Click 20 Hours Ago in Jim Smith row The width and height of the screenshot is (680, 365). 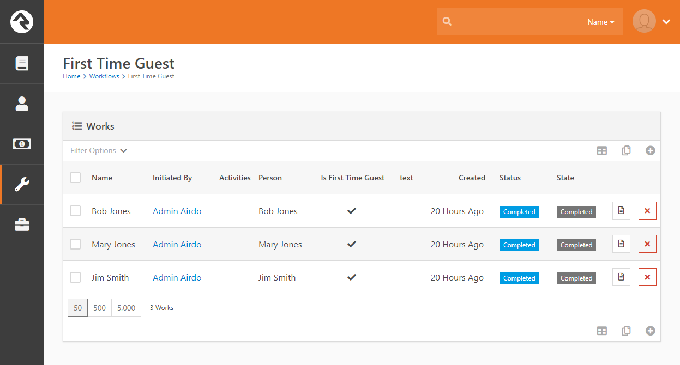(457, 277)
